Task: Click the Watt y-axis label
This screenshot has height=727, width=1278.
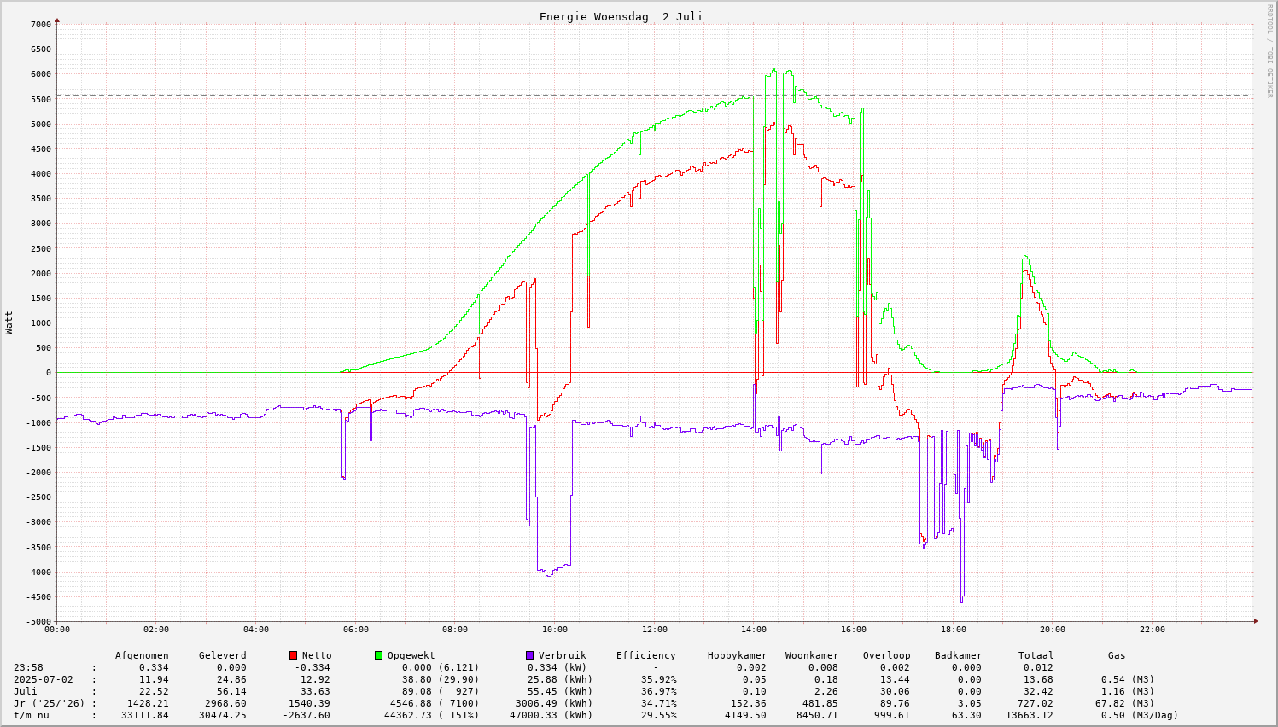Action: (9, 323)
